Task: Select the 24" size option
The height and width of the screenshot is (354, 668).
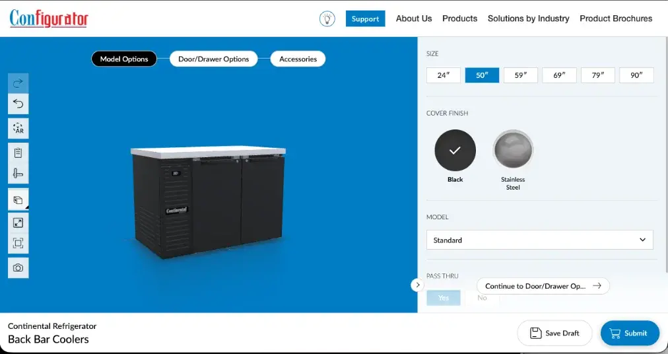Action: tap(444, 75)
